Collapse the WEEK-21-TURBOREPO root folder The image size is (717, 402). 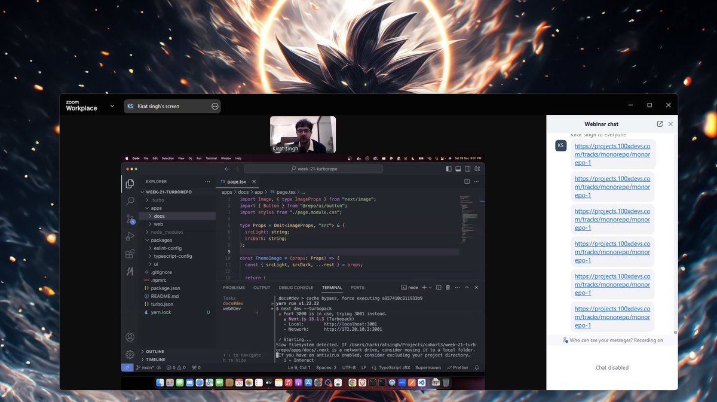point(142,192)
